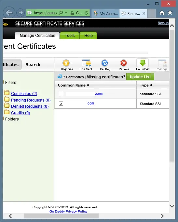
Task: Click the refresh icon beside 2 Certificates
Action: point(60,76)
